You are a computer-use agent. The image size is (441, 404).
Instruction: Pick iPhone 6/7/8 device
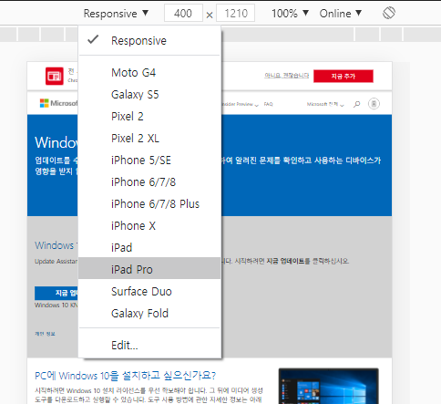coord(149,182)
